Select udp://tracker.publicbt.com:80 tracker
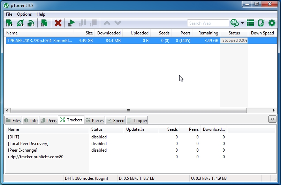 click(x=140, y=157)
